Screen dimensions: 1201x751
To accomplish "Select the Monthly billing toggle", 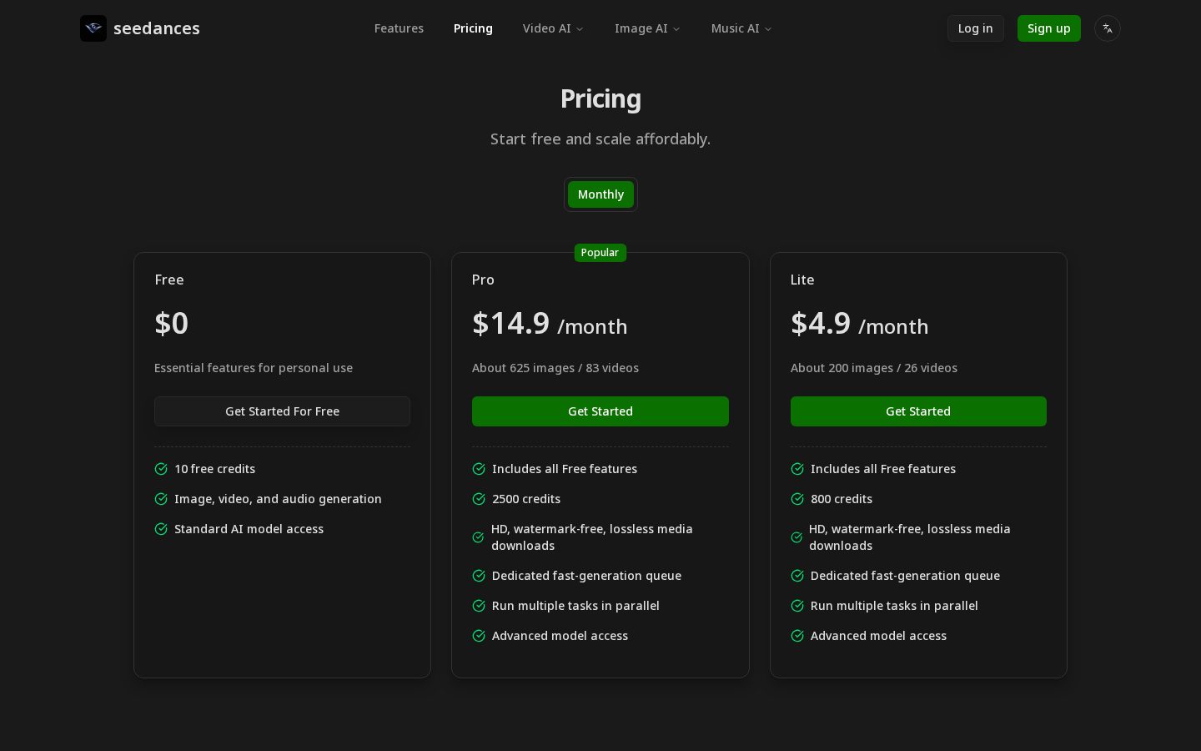I will 600,194.
